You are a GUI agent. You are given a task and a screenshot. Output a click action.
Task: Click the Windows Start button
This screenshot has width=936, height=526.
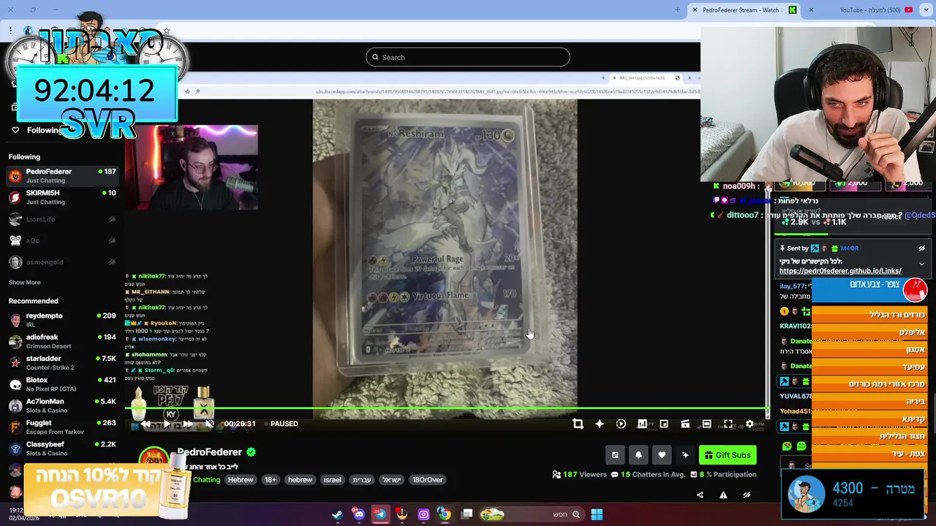click(x=597, y=514)
